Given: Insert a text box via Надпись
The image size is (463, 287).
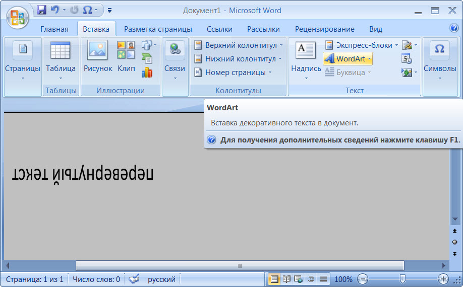Looking at the screenshot, I should 306,60.
